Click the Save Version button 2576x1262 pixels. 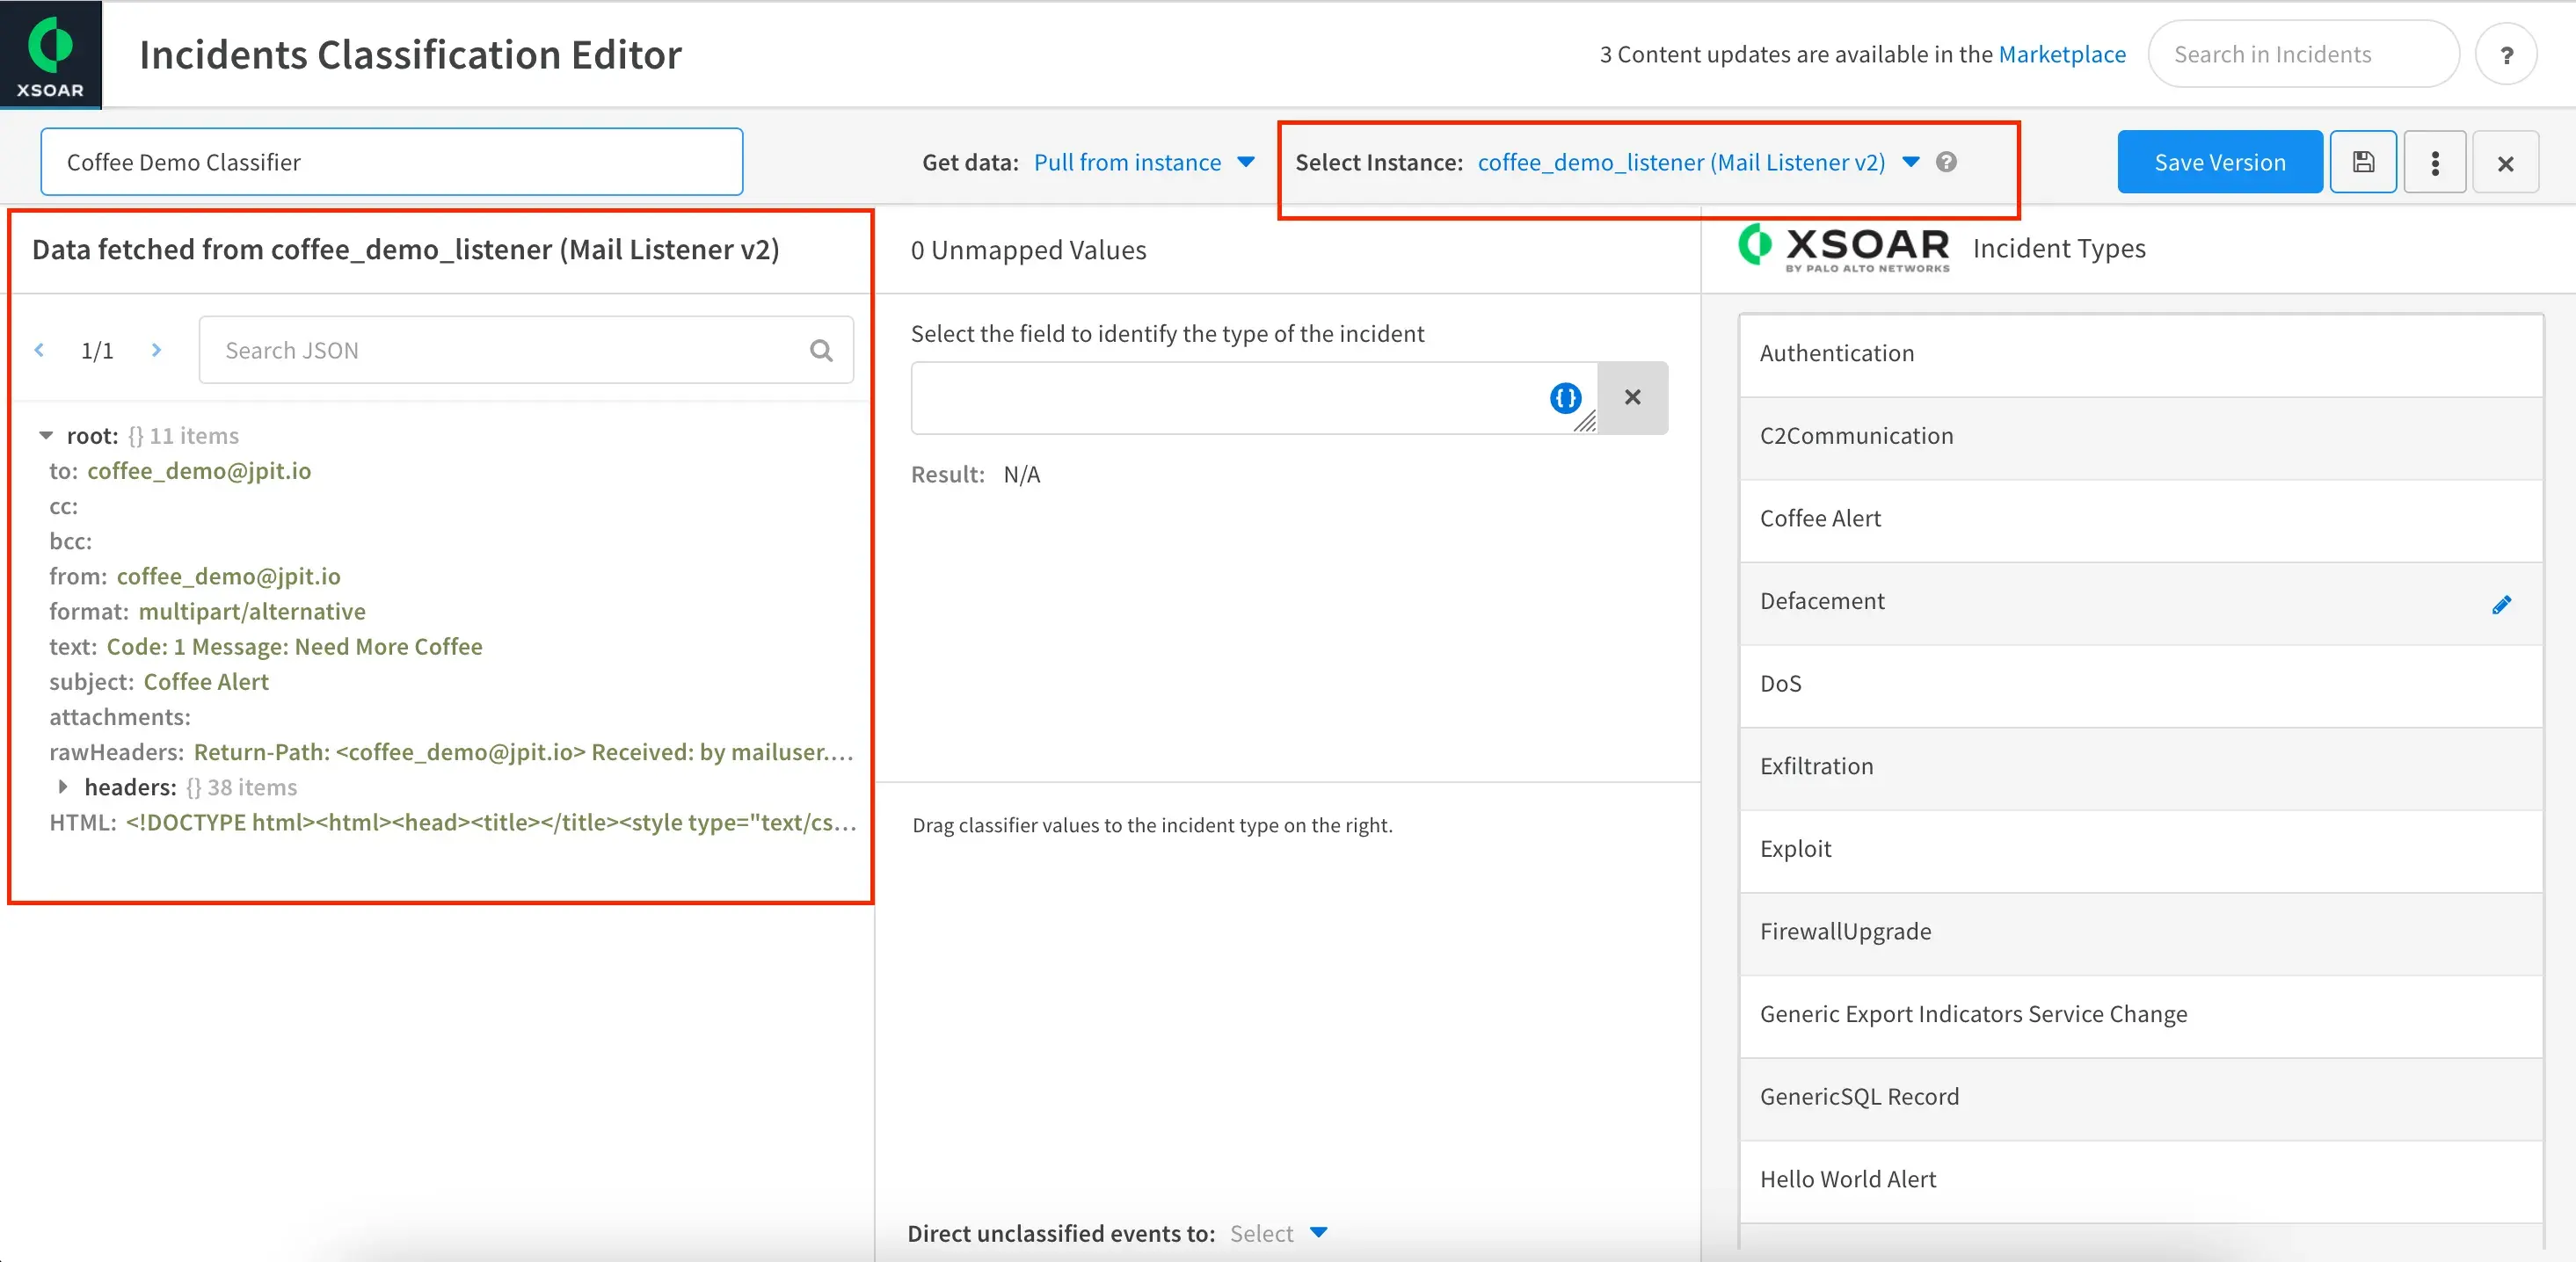(2220, 162)
